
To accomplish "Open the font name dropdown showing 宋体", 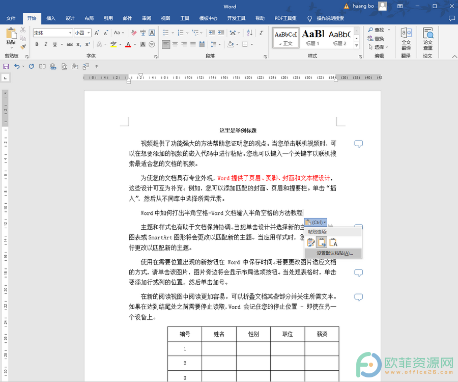I will tap(52, 33).
